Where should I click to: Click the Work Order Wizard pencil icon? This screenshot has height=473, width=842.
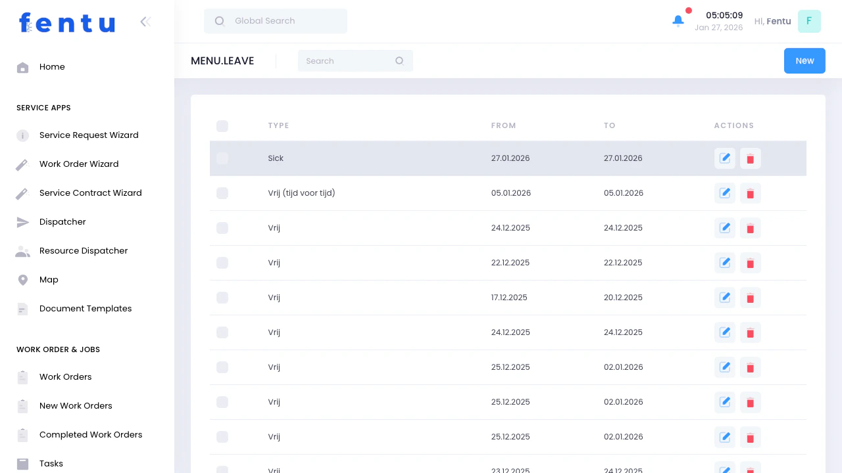click(x=22, y=164)
